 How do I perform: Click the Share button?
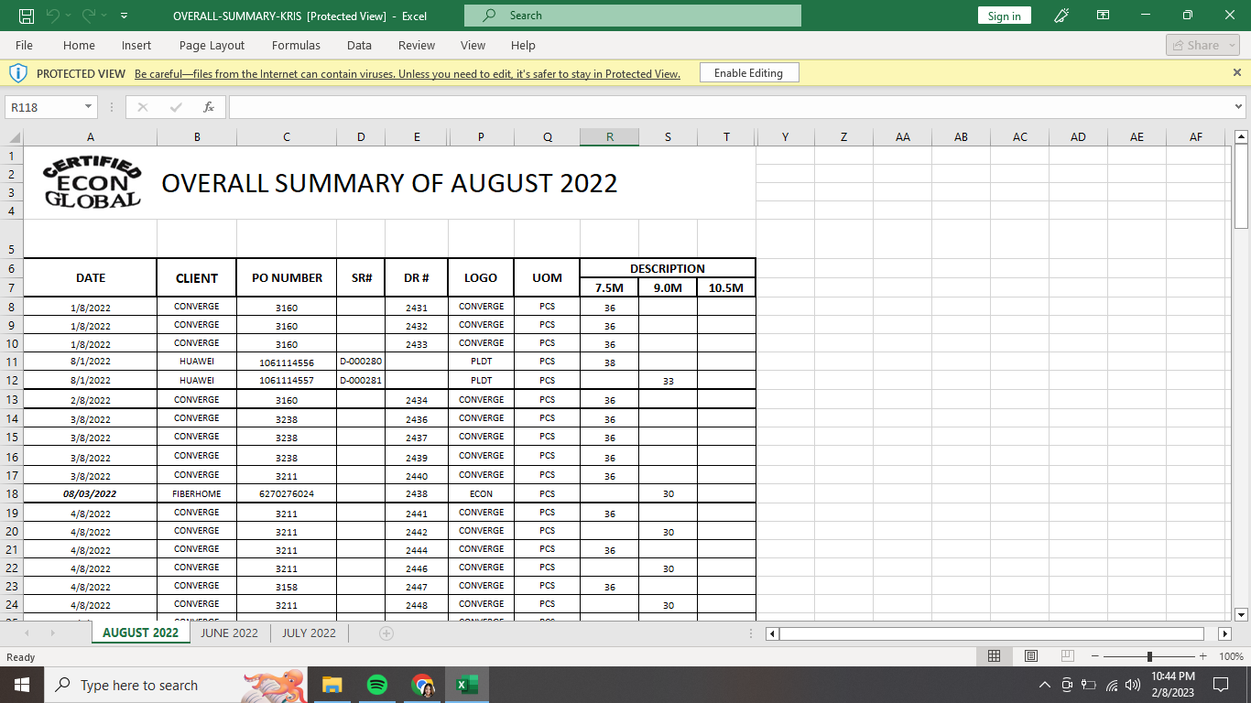coord(1202,45)
